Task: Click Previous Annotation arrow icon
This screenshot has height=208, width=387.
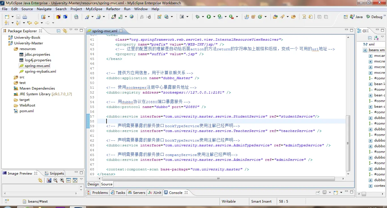Action: [x=18, y=23]
